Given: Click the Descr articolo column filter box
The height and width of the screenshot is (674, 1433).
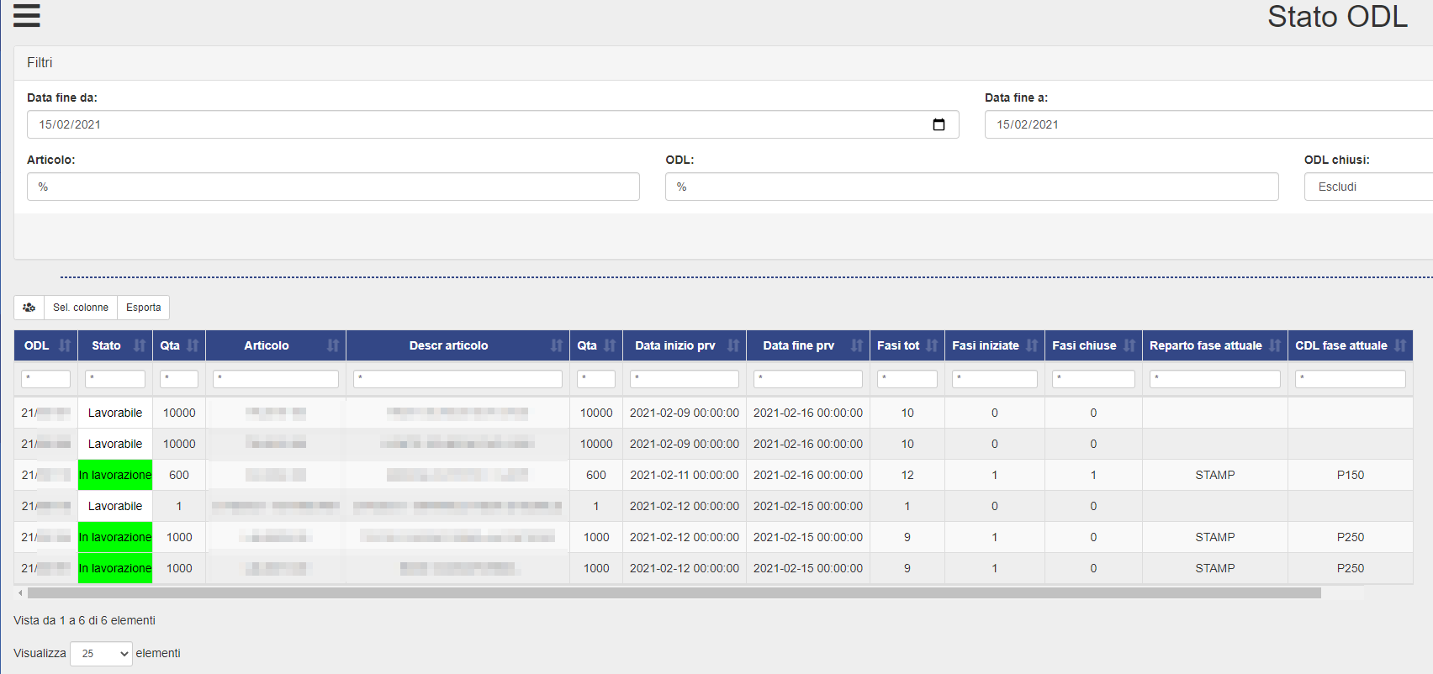Looking at the screenshot, I should tap(457, 379).
